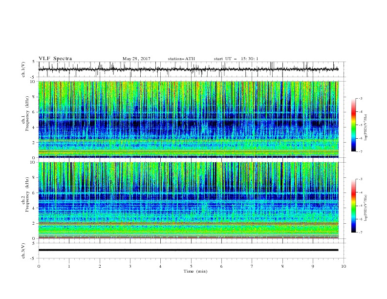Image resolution: width=387 pixels, height=299 pixels.
Task: Click the "ch.3(V)" axis label
Action: [23, 251]
